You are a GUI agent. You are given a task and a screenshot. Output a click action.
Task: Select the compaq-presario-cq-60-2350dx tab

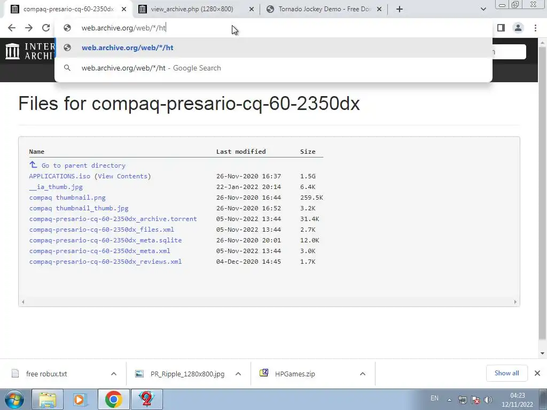click(68, 9)
